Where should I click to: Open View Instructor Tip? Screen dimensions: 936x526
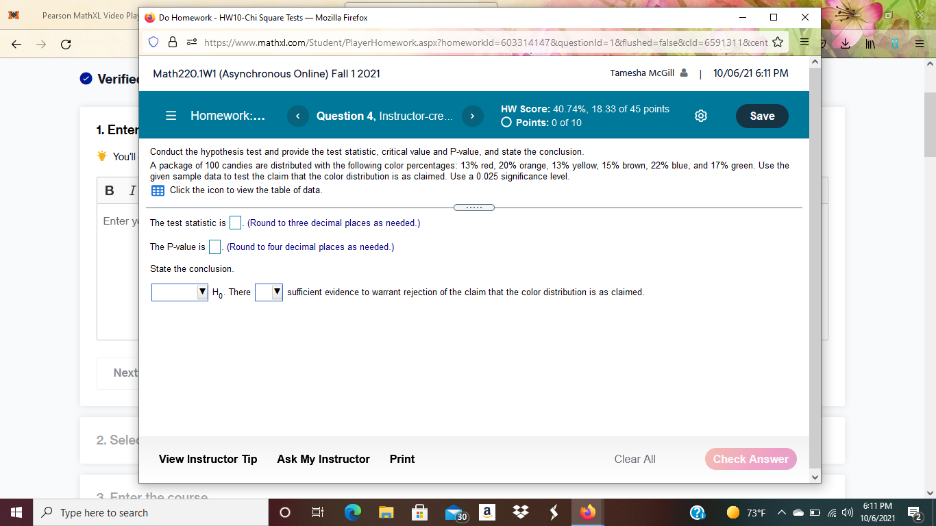(208, 459)
